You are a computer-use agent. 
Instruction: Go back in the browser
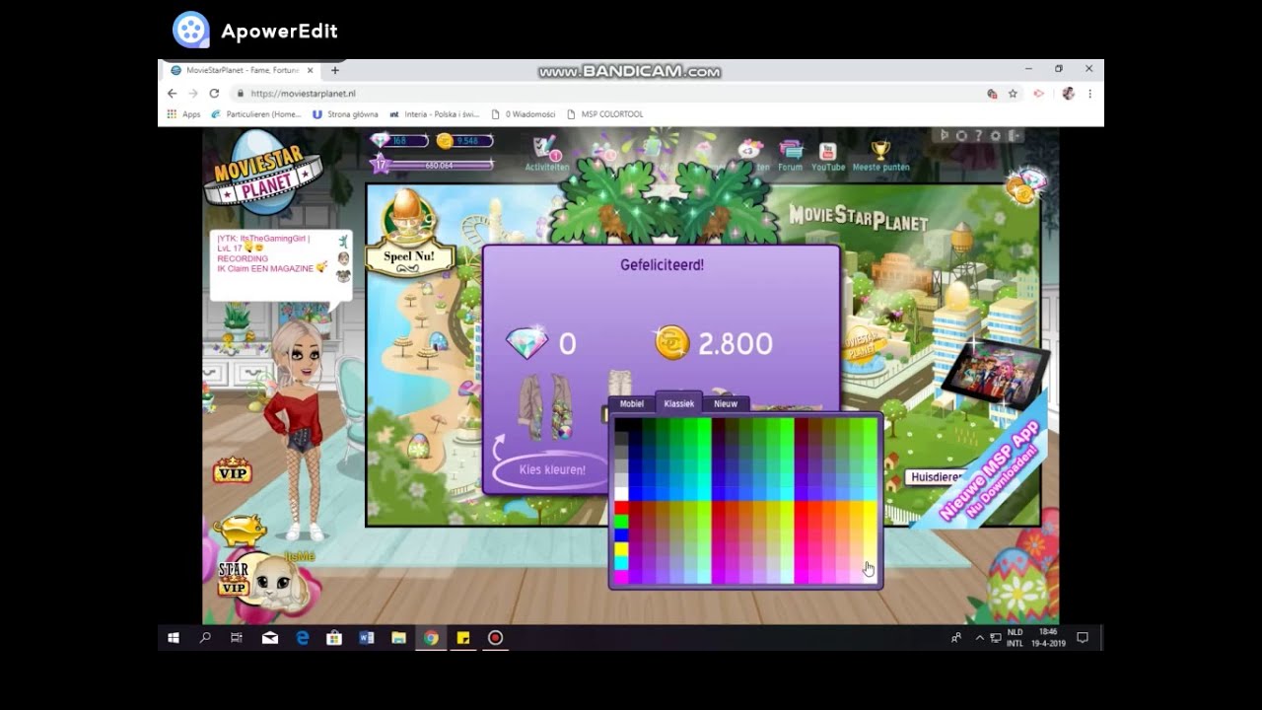[172, 94]
